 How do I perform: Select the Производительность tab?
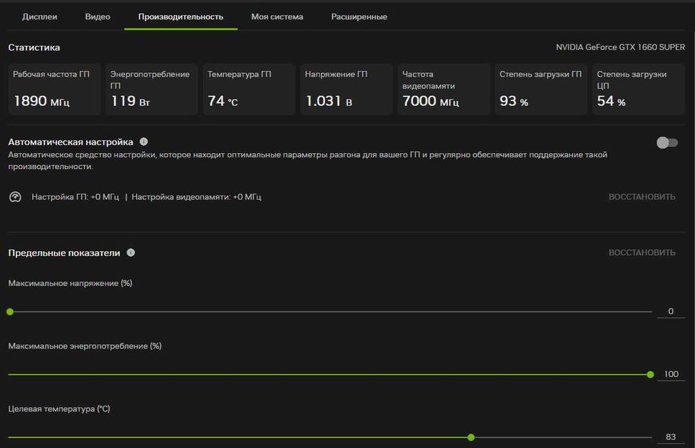click(181, 17)
